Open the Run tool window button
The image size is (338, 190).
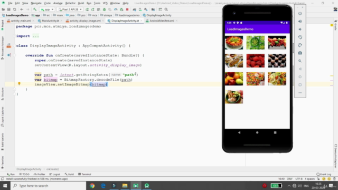coord(11,174)
